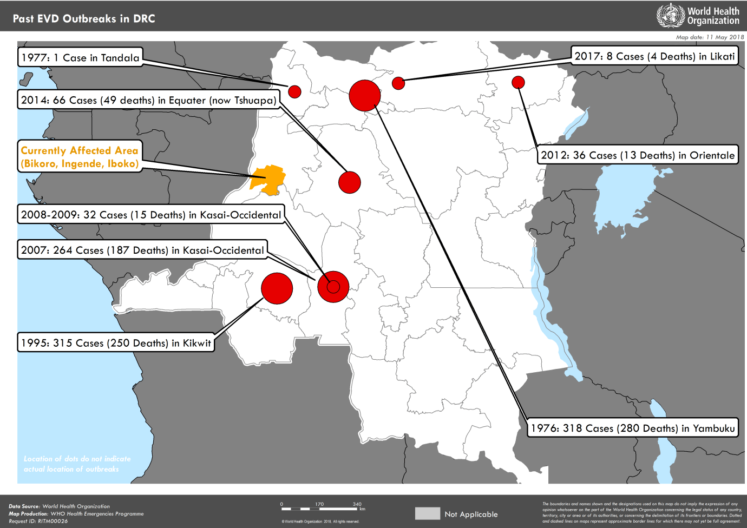This screenshot has height=528, width=747.
Task: Click the 2014 Equateur outbreak label
Action: coord(149,100)
